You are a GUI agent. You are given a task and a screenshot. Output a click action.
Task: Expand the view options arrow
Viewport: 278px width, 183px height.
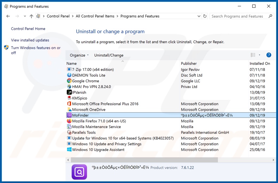click(x=259, y=55)
